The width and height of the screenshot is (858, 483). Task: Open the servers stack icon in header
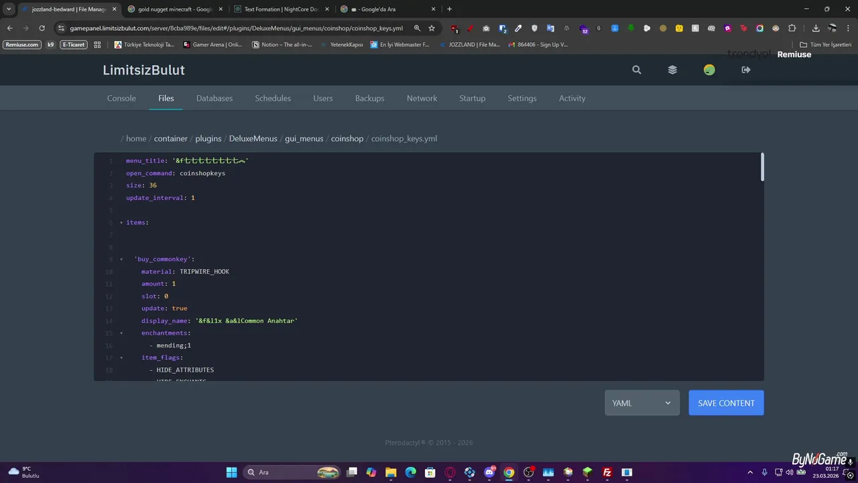tap(672, 70)
